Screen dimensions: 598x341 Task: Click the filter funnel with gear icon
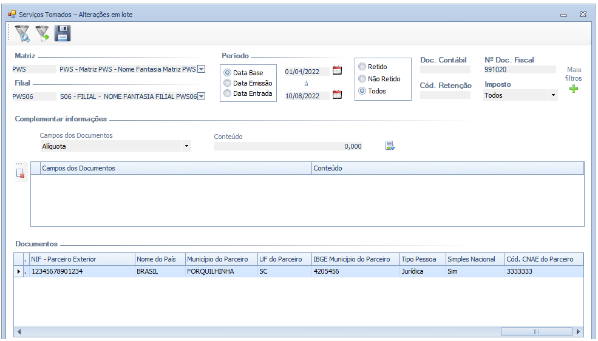(22, 33)
